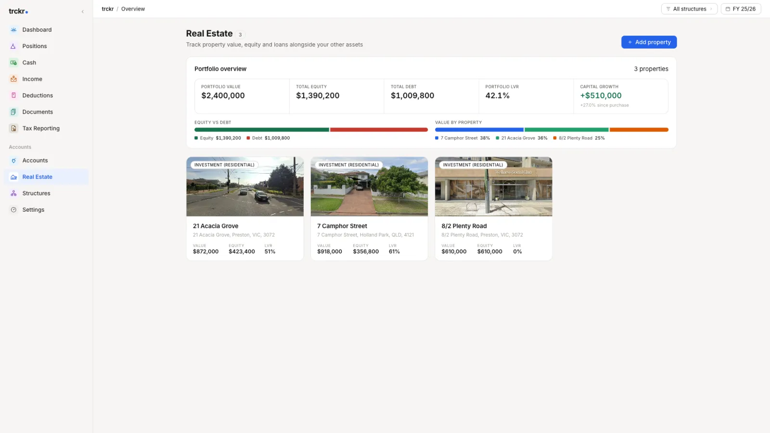Viewport: 770px width, 433px height.
Task: Open the 21 Acacia Grove property title
Action: [x=216, y=226]
